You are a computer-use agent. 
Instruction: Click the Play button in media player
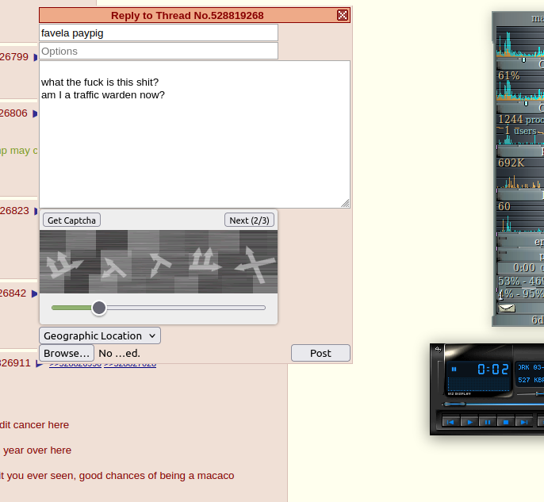(469, 422)
